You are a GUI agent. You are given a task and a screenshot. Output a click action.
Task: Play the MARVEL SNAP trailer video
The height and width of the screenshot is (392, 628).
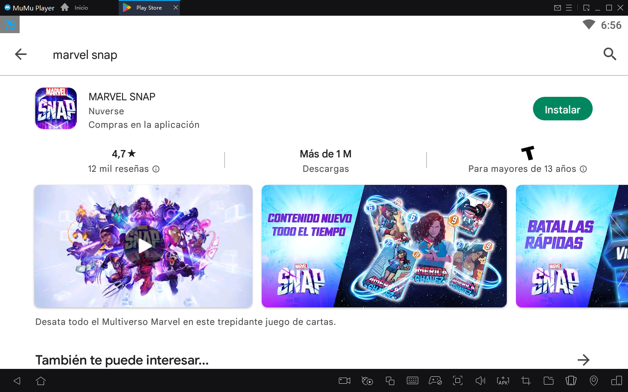tap(143, 246)
